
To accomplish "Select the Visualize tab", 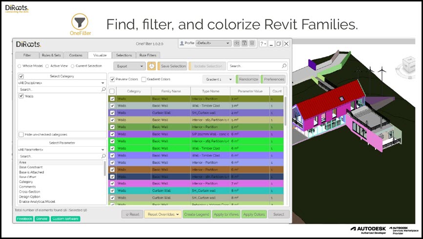I will 100,55.
